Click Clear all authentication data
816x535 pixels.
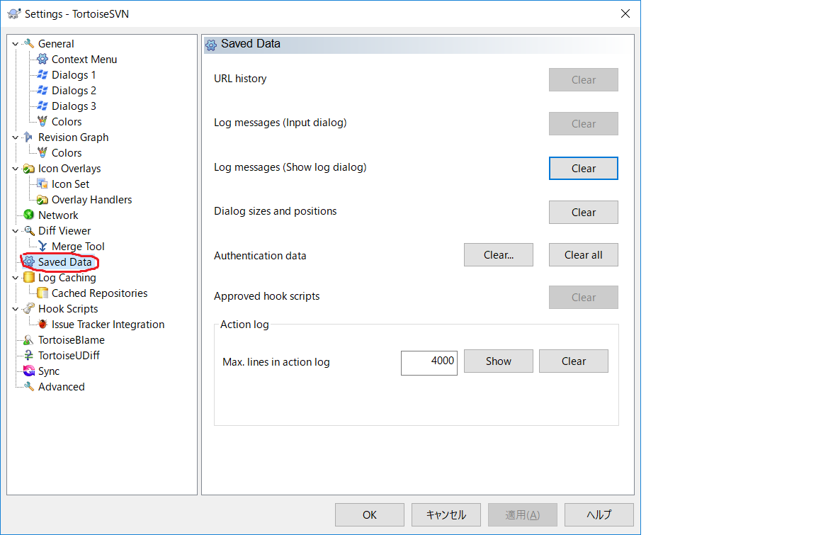coord(584,255)
